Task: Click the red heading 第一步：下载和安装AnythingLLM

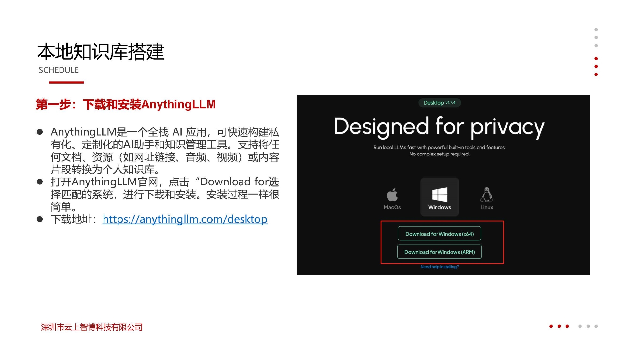Action: [x=125, y=104]
